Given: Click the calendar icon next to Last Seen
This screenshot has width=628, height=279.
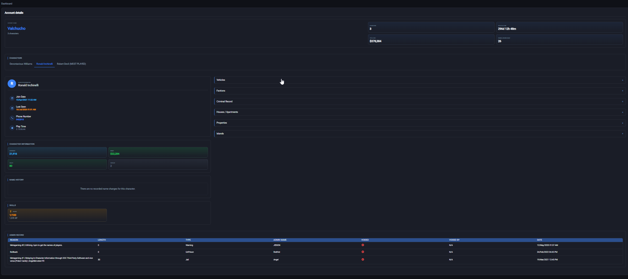Looking at the screenshot, I should coord(12,108).
